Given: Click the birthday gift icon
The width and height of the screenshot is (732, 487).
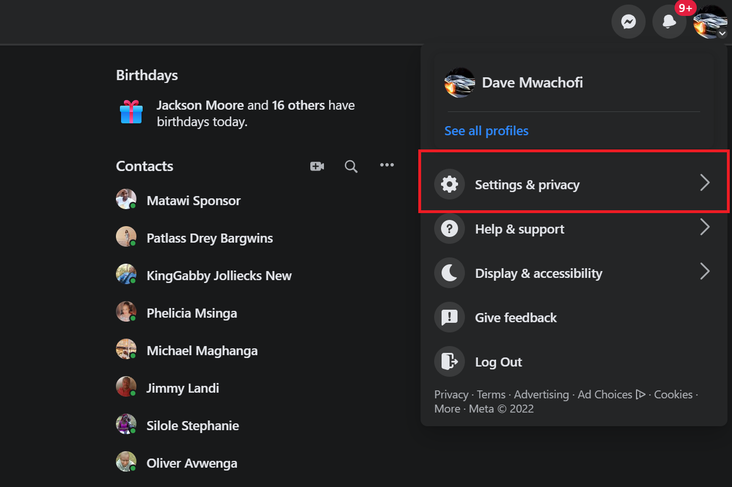Looking at the screenshot, I should click(x=131, y=112).
